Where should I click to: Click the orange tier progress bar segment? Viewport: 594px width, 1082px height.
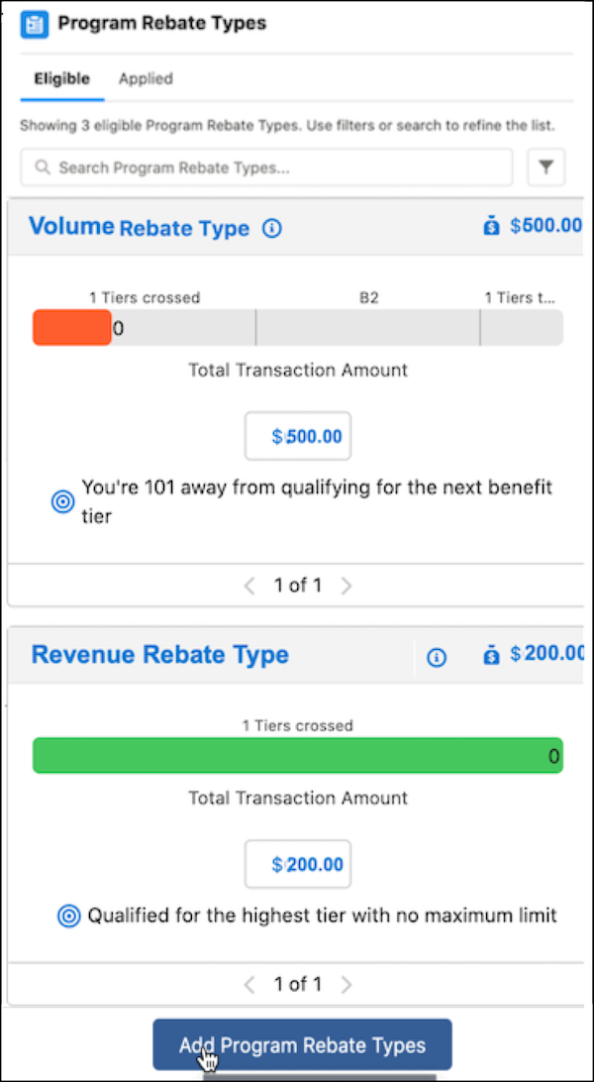click(x=70, y=327)
